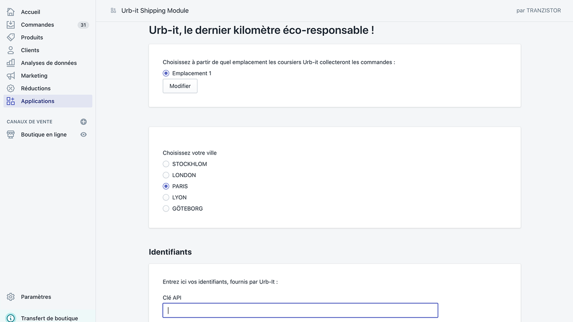573x322 pixels.
Task: Choose GÖTEBORG as your city
Action: (x=166, y=208)
